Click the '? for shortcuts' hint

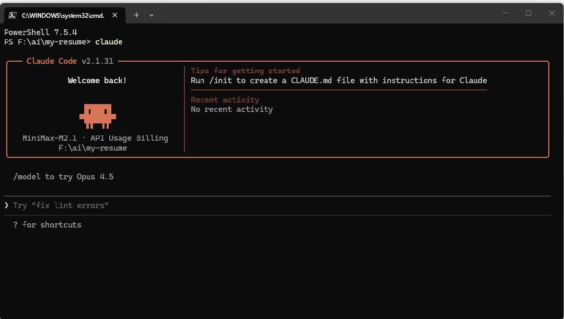tap(47, 225)
